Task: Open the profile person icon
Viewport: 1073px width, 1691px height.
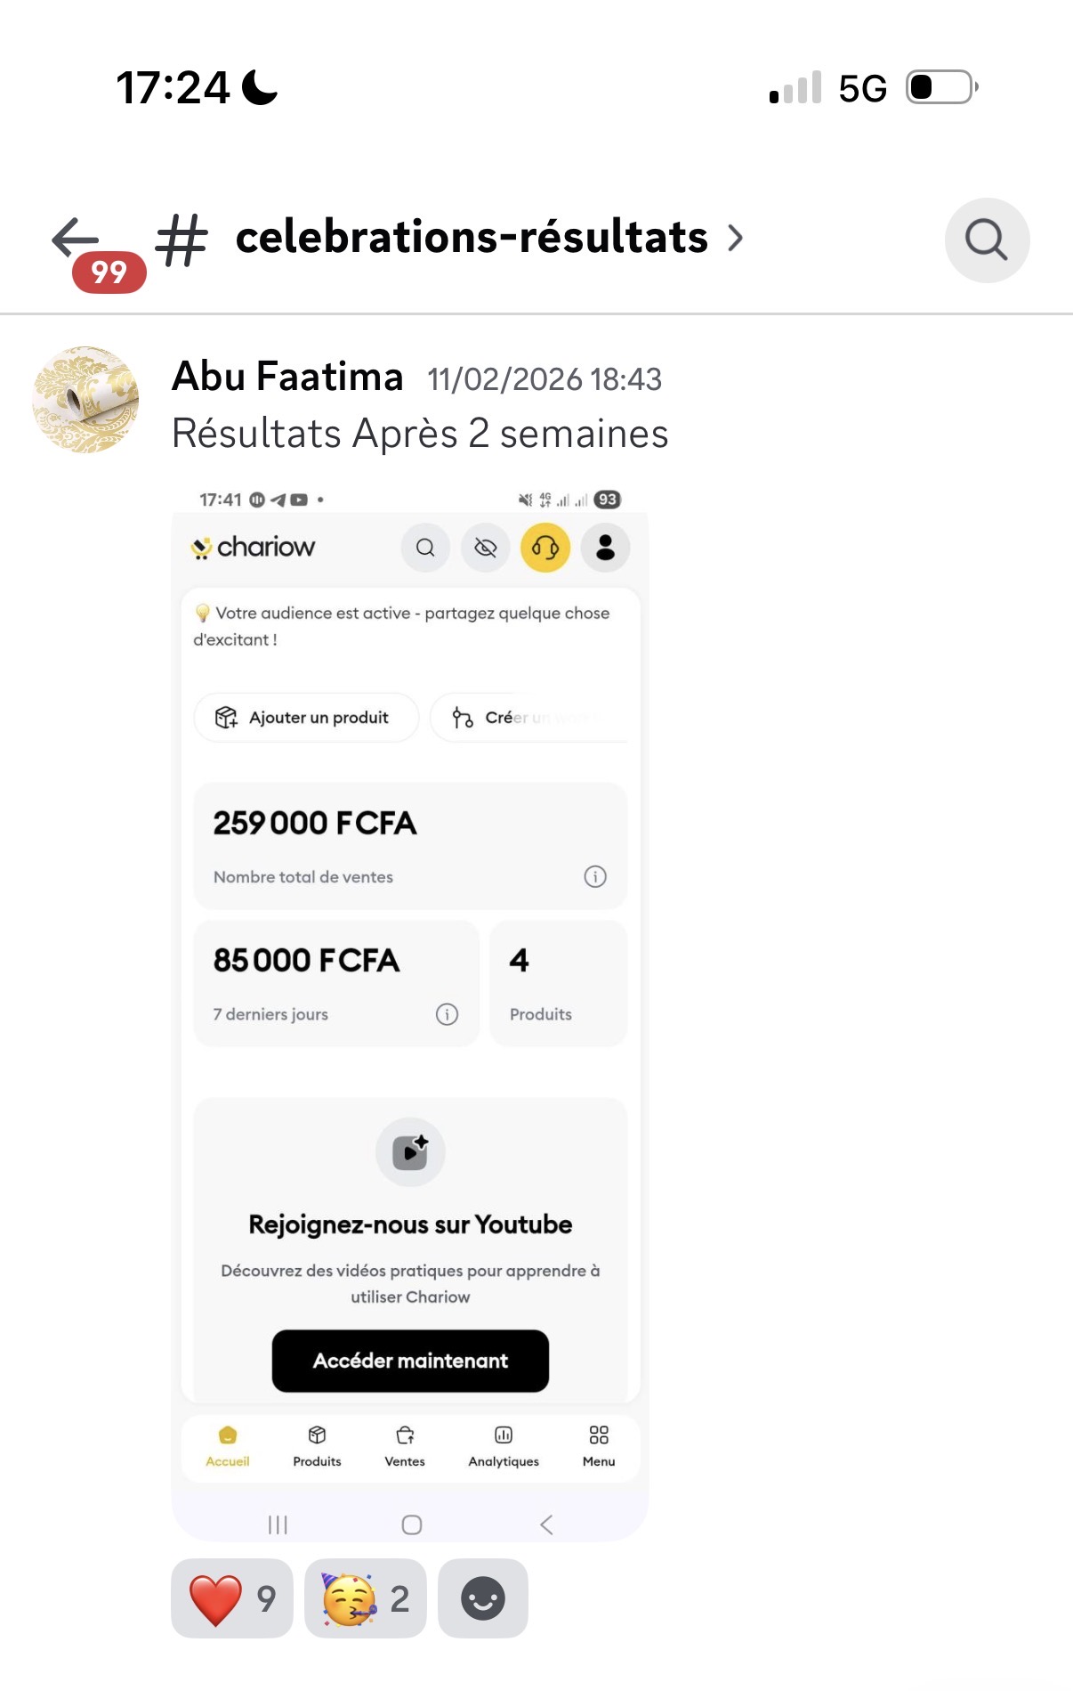Action: [606, 548]
